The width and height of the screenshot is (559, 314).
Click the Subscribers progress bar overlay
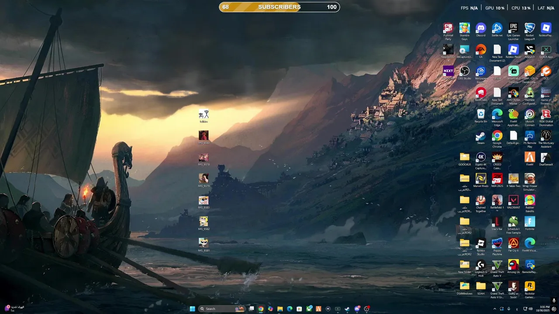pyautogui.click(x=279, y=7)
